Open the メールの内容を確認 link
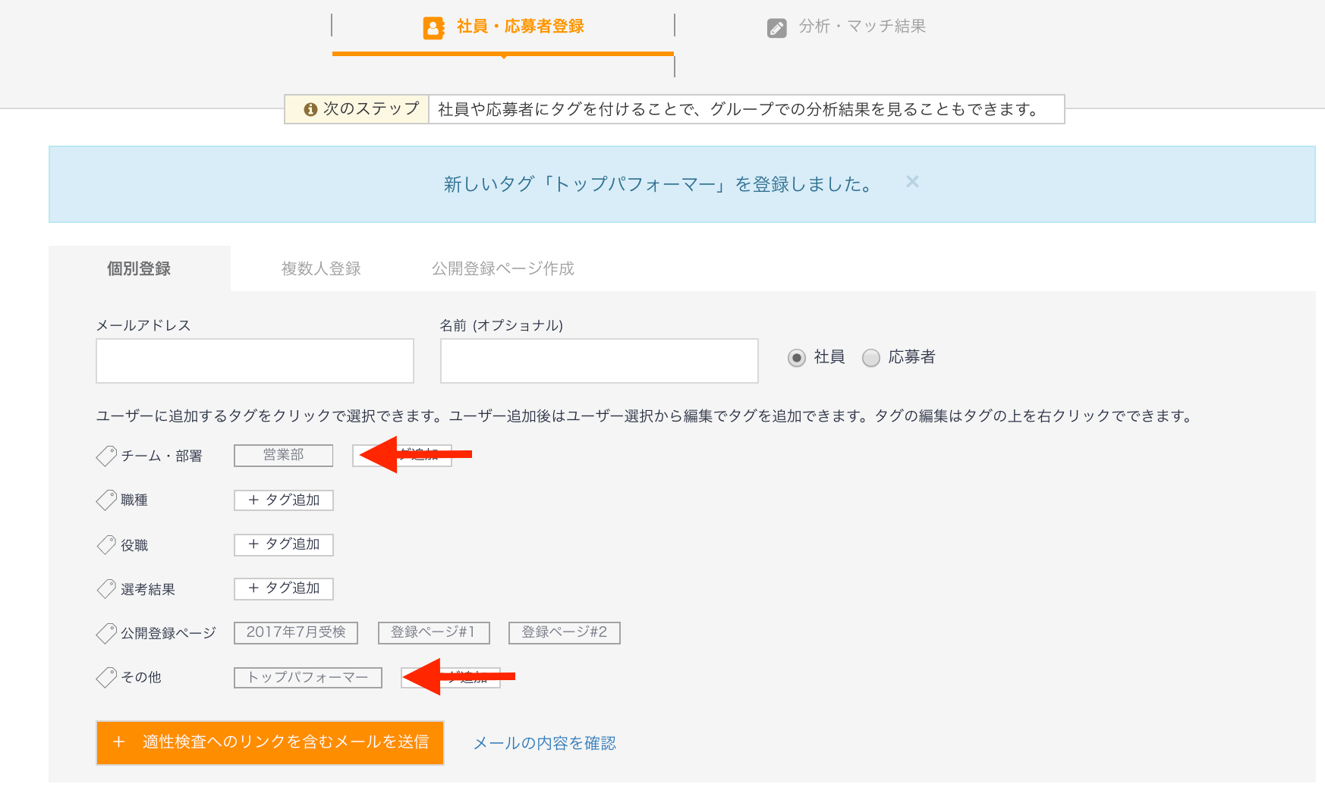Image resolution: width=1325 pixels, height=787 pixels. pyautogui.click(x=544, y=743)
